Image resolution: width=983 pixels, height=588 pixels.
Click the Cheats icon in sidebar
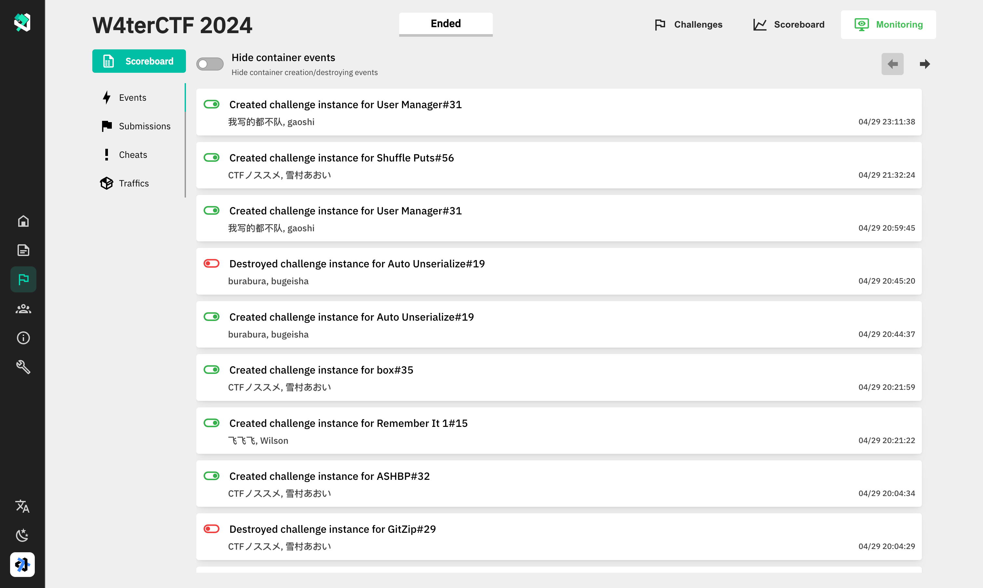[106, 154]
